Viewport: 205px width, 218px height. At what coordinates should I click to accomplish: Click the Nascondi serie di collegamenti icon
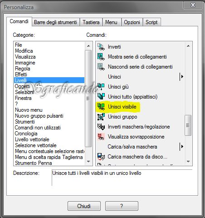pos(101,67)
